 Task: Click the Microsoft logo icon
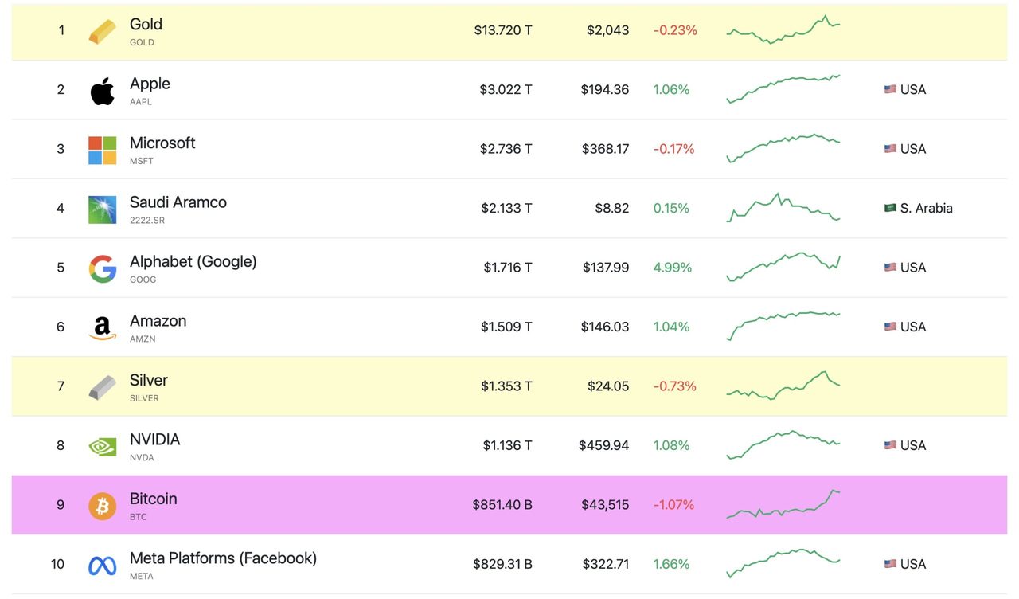pyautogui.click(x=102, y=150)
